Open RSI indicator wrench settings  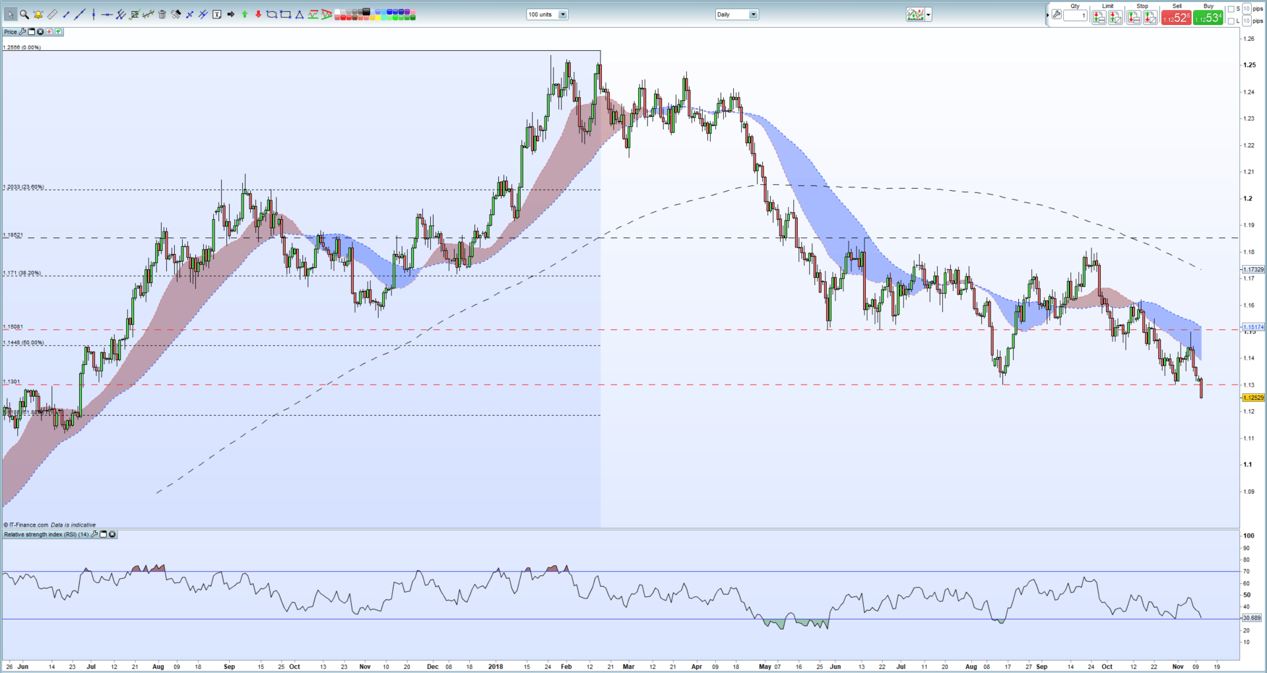tap(94, 534)
